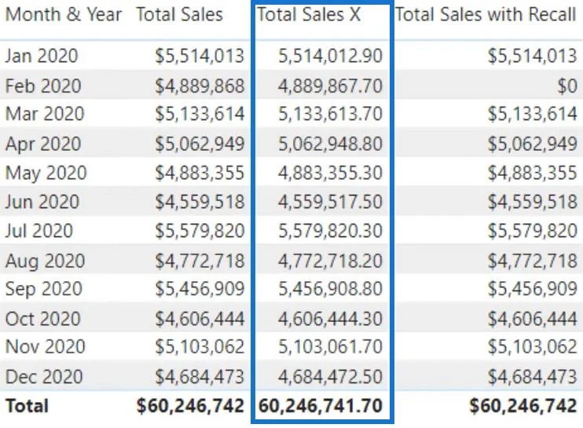Click the Month & Year column header
Viewport: 583px width, 428px height.
click(64, 15)
